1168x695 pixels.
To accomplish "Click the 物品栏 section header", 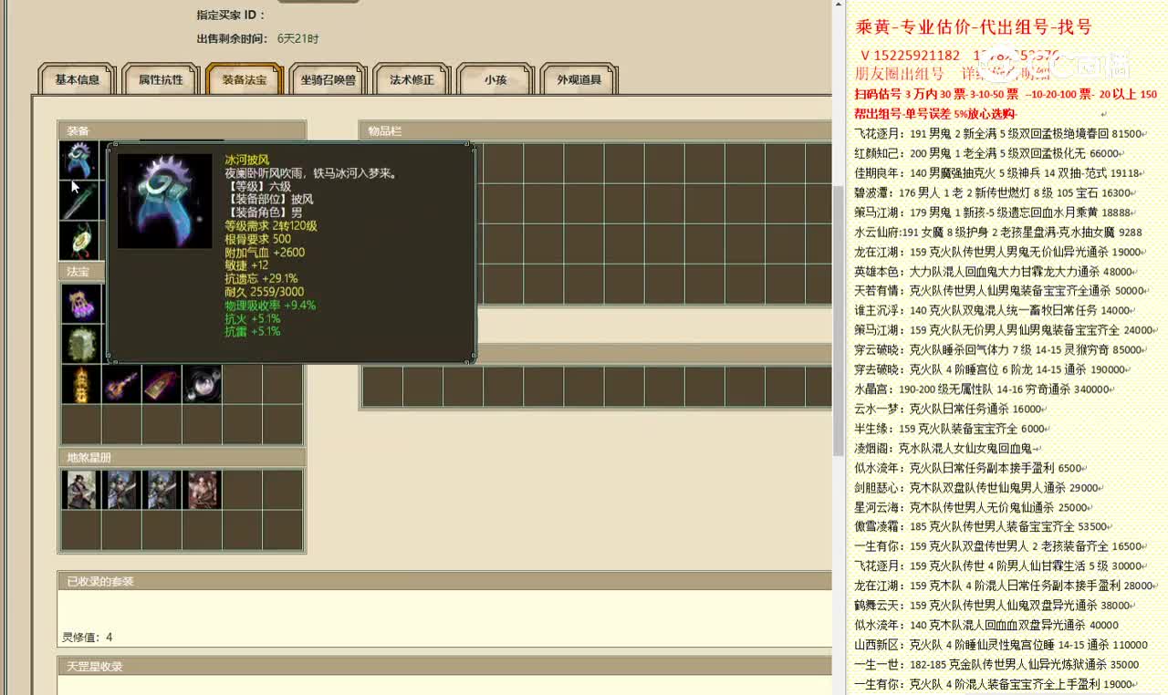I will 595,130.
